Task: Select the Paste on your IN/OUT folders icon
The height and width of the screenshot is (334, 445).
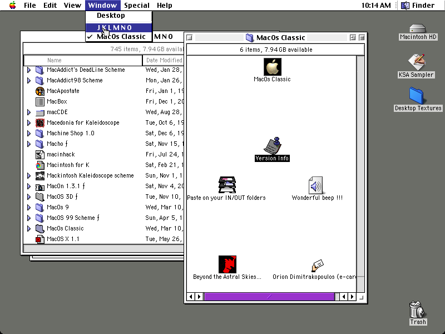Action: [227, 185]
